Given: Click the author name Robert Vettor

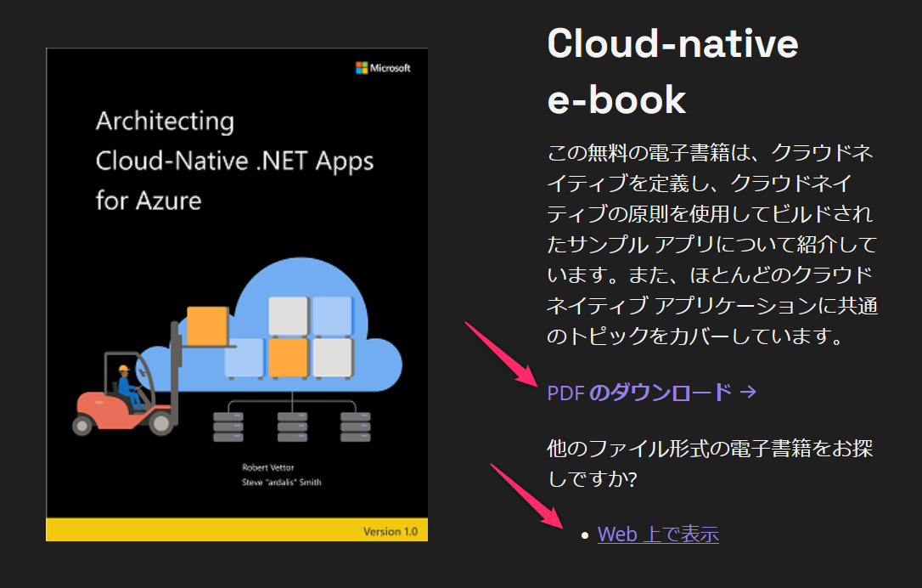Looking at the screenshot, I should coord(268,467).
